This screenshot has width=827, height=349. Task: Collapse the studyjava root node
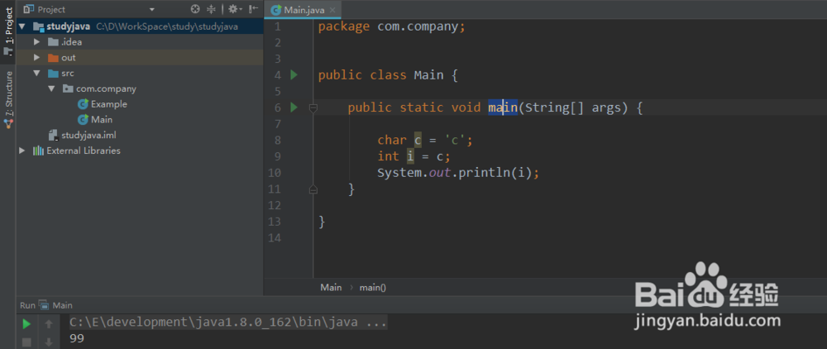click(x=22, y=26)
